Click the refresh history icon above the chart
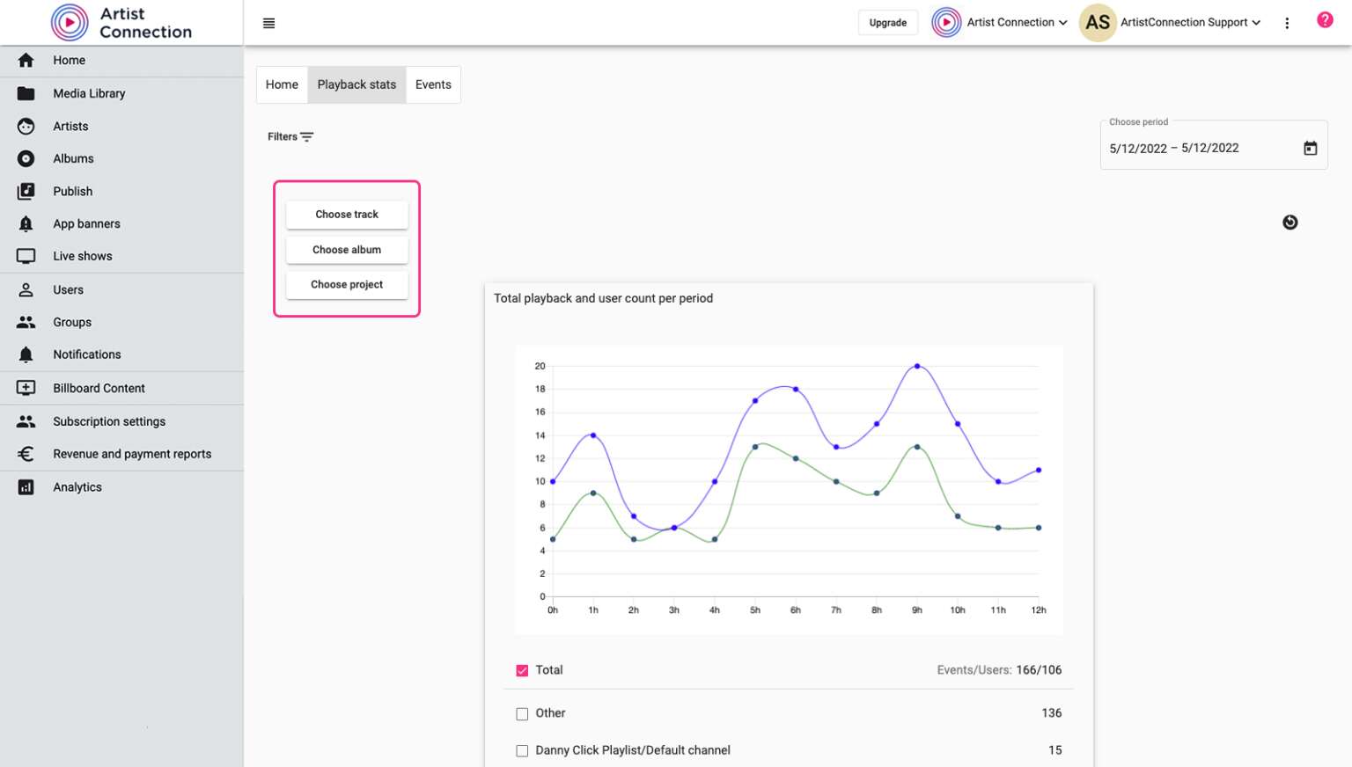This screenshot has width=1352, height=767. [1290, 222]
